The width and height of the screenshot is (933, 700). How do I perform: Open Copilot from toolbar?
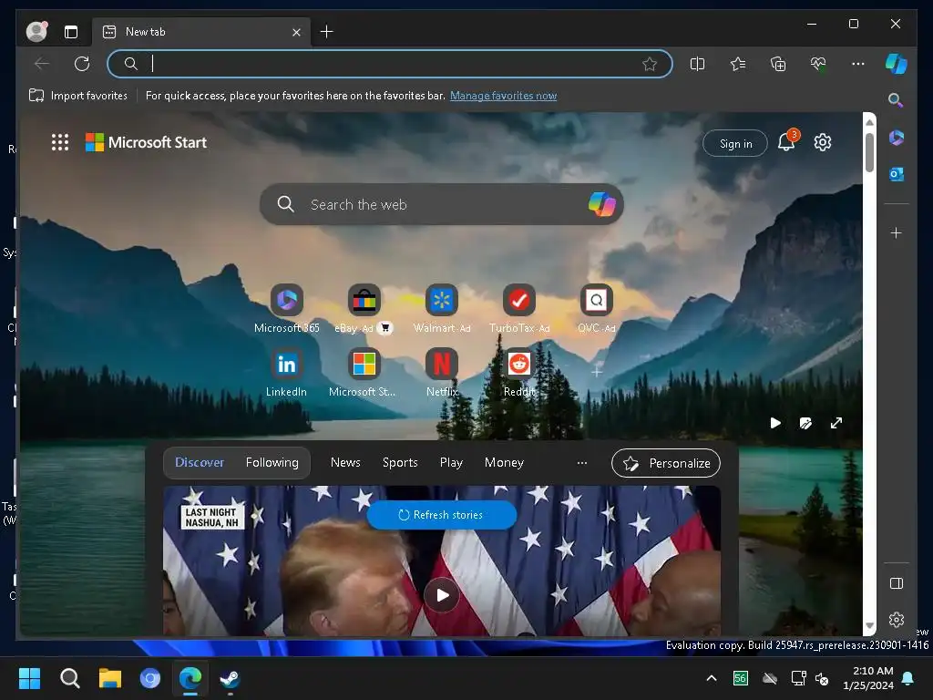[897, 64]
